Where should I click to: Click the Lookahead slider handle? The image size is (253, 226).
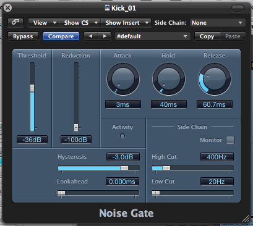pyautogui.click(x=61, y=193)
